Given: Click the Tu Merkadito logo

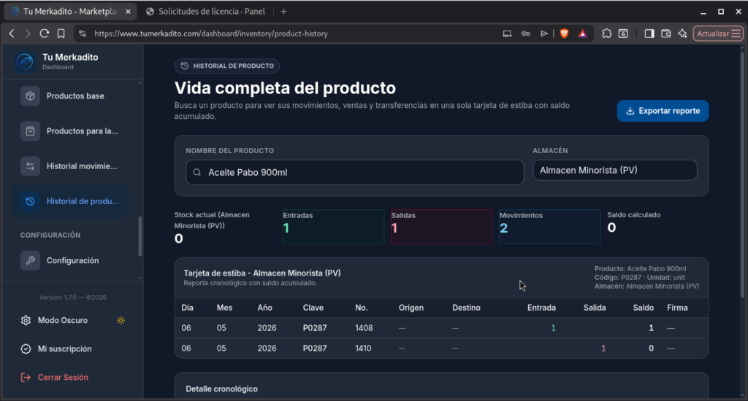Looking at the screenshot, I should [25, 61].
